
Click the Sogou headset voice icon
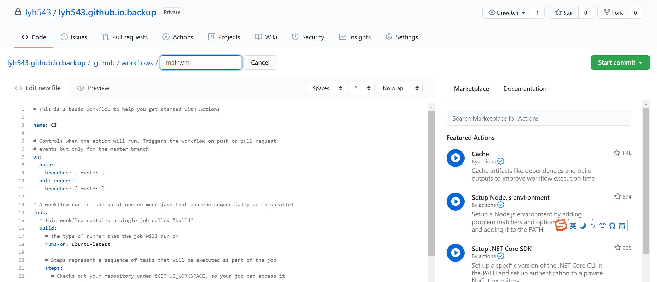coord(612,226)
